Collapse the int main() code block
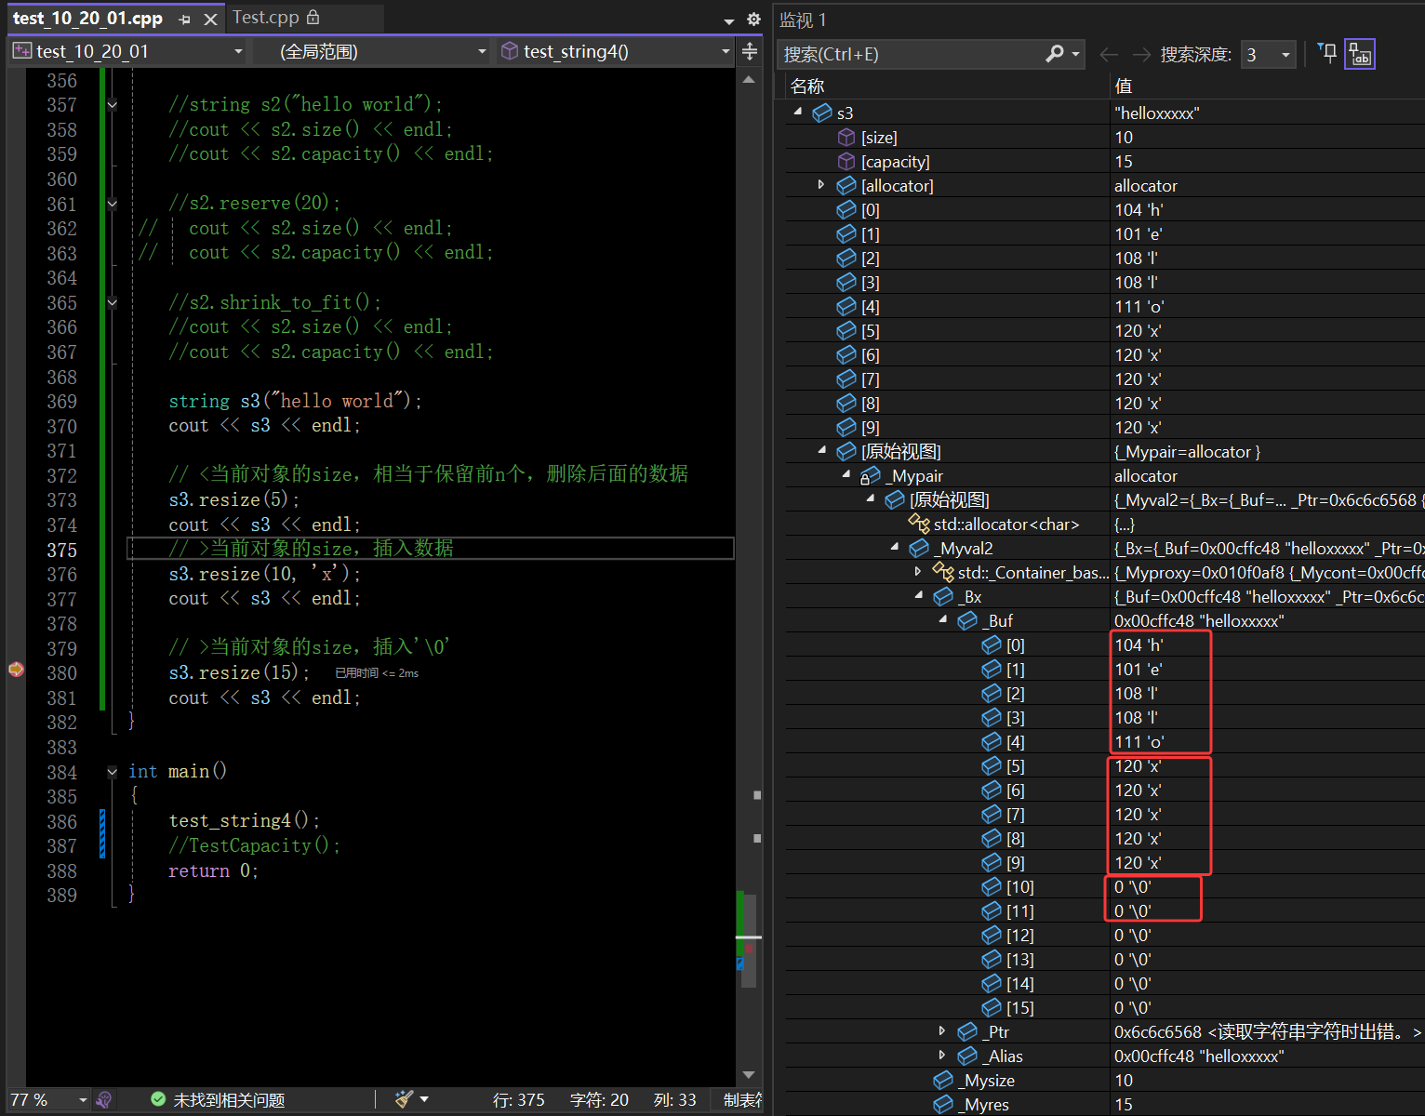This screenshot has width=1425, height=1116. click(113, 771)
